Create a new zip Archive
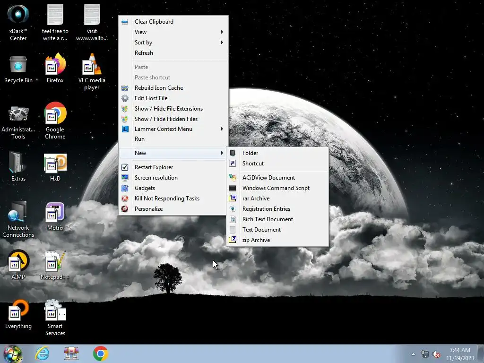The height and width of the screenshot is (363, 484). point(277,240)
